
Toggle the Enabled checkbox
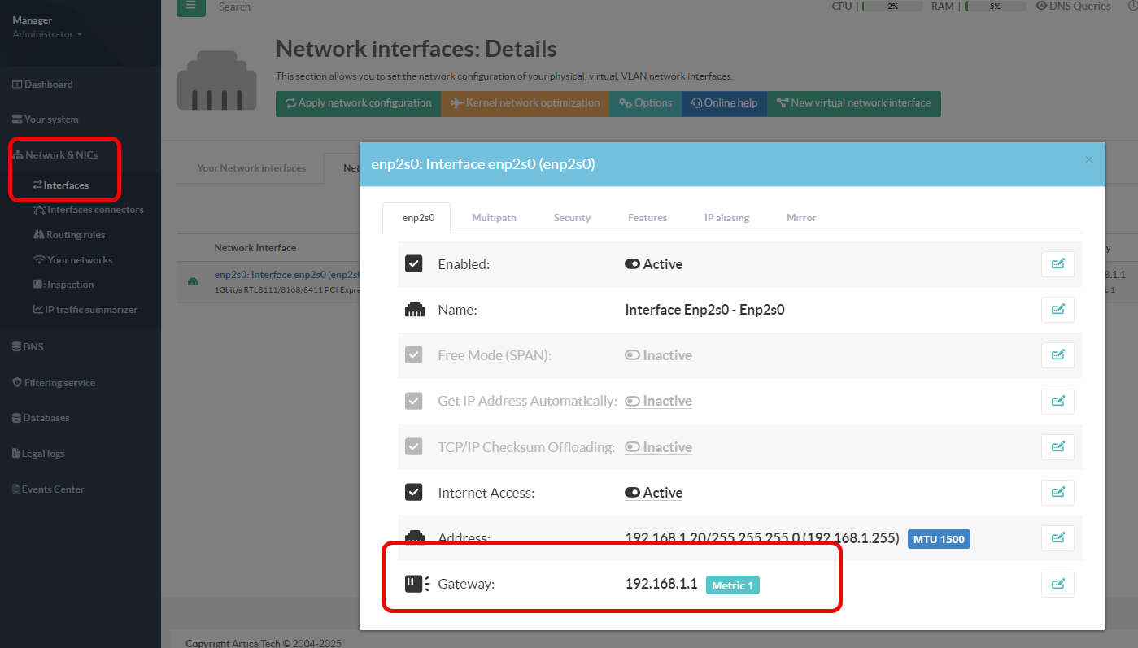[414, 264]
